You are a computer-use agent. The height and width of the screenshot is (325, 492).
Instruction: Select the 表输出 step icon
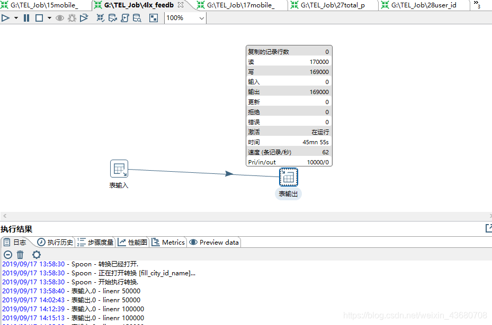[288, 177]
